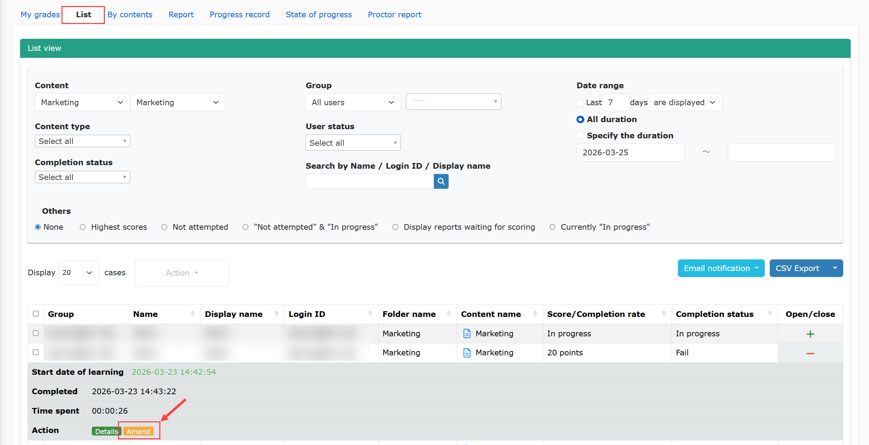Image resolution: width=869 pixels, height=445 pixels.
Task: Click the name search input field
Action: (x=369, y=181)
